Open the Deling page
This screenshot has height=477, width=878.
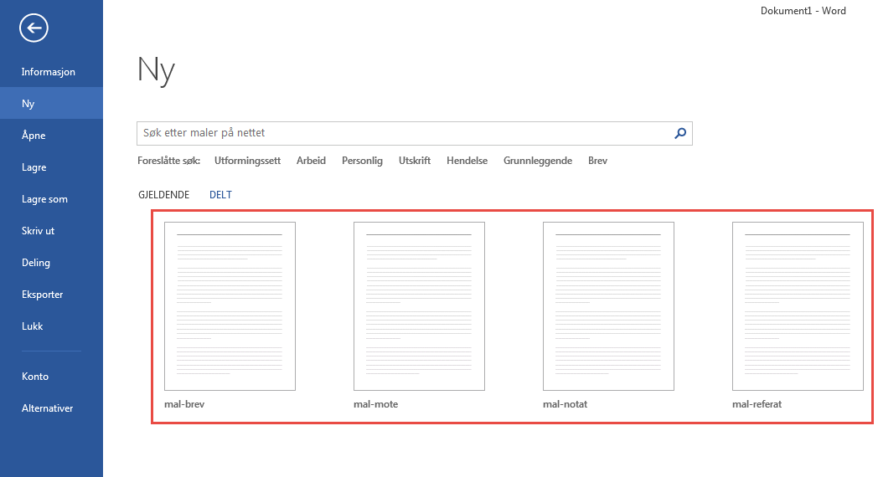(51, 263)
